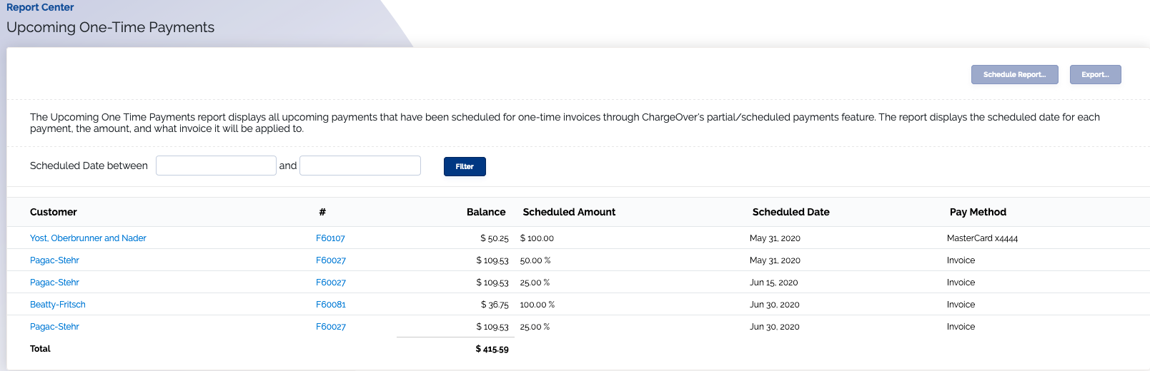Open customer Yost, Oberbrunner and Nader

(88, 238)
